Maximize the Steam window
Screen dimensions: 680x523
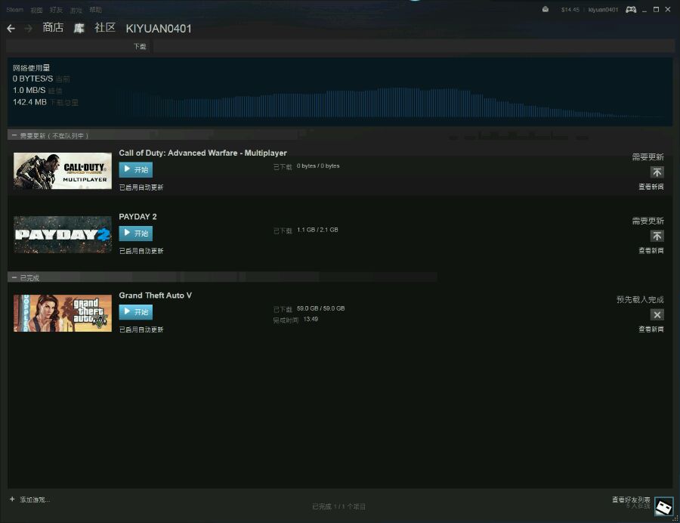[x=656, y=10]
